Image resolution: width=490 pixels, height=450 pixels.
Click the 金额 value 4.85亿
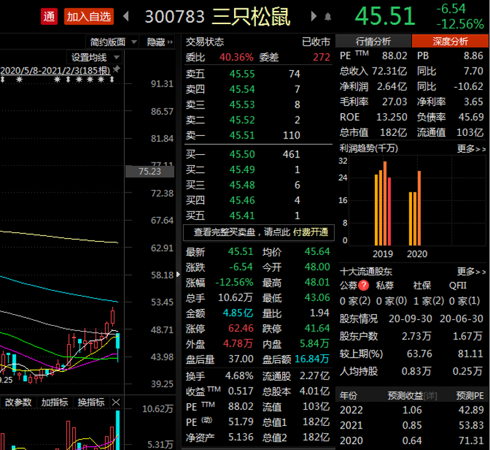pos(238,313)
